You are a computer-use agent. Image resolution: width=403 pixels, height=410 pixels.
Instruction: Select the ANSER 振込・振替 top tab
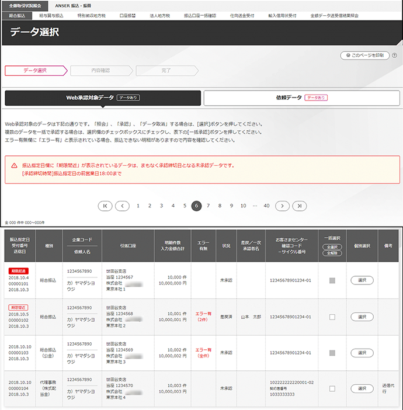(73, 5)
